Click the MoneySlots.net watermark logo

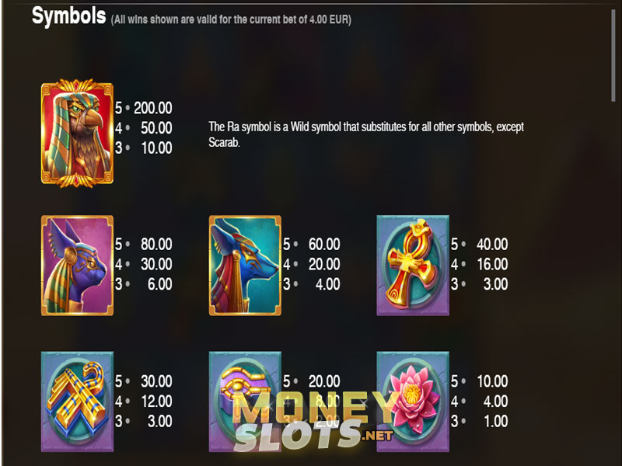click(313, 421)
